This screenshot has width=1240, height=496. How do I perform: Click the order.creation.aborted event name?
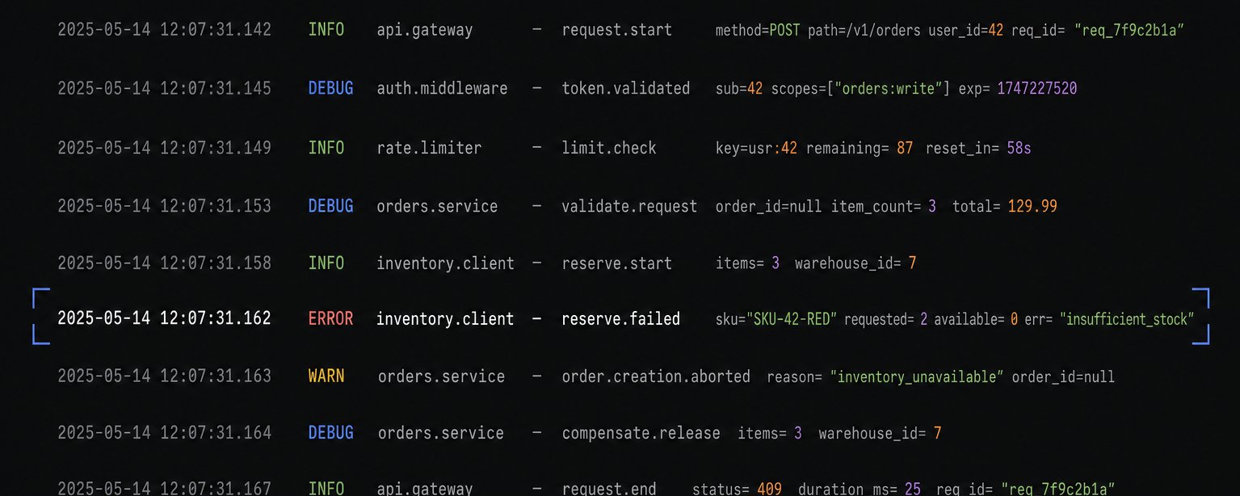[656, 376]
